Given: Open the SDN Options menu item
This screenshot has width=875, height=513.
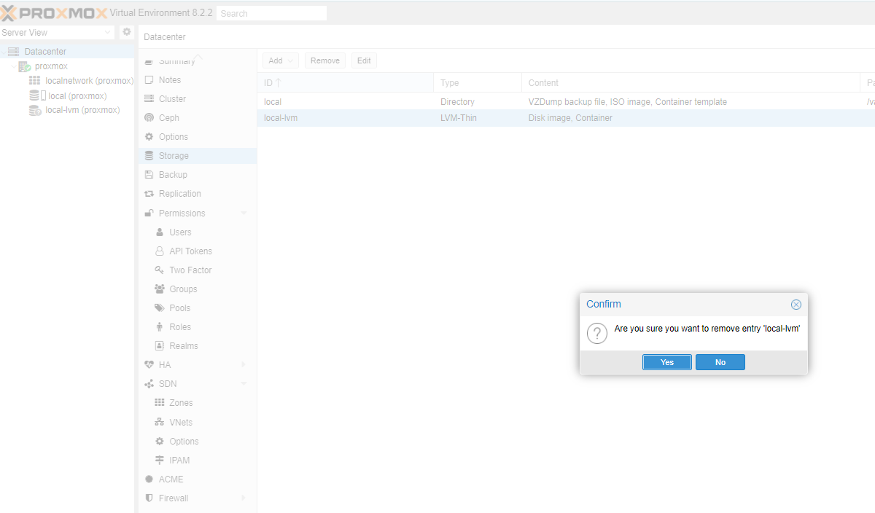Looking at the screenshot, I should [197, 442].
